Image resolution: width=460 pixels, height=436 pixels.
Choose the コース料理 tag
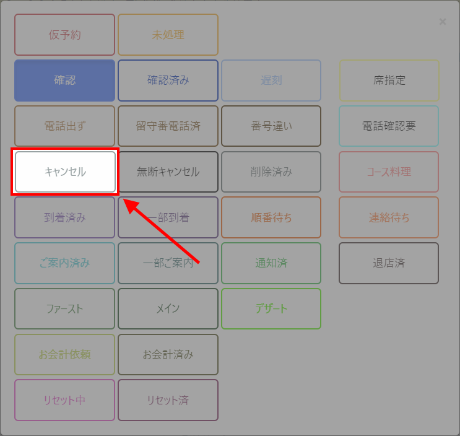[x=389, y=172]
